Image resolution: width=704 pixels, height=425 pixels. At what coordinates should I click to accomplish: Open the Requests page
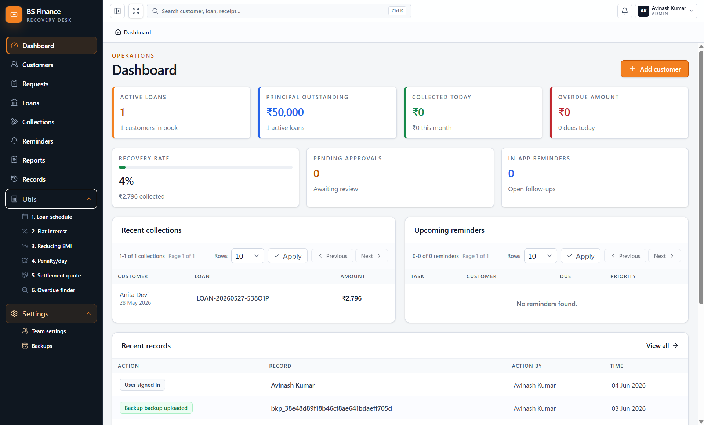(x=51, y=84)
